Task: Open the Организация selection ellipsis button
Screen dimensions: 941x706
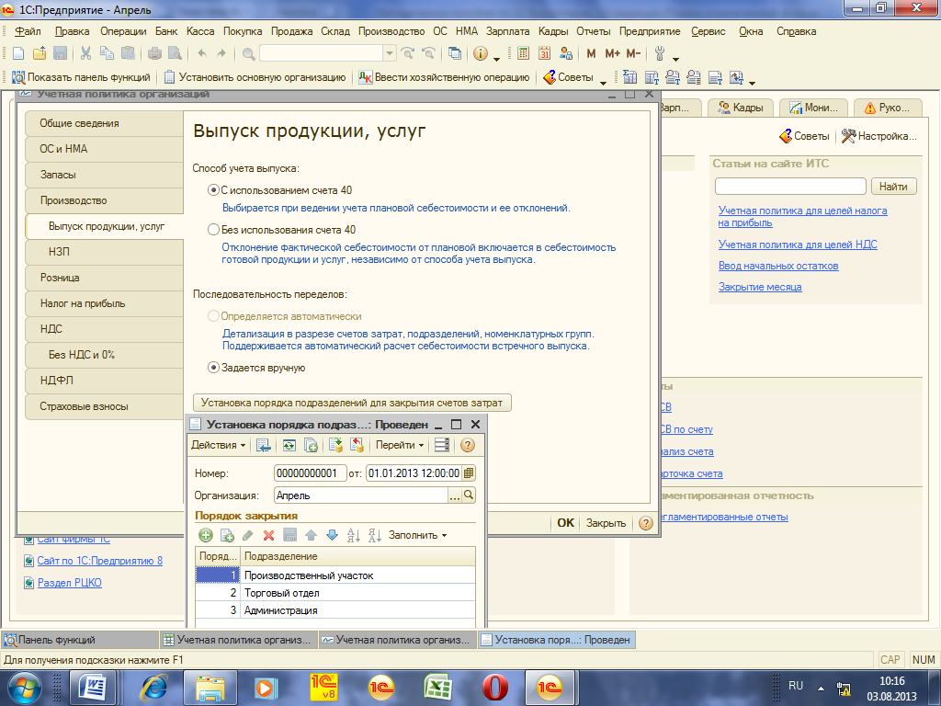Action: click(454, 495)
